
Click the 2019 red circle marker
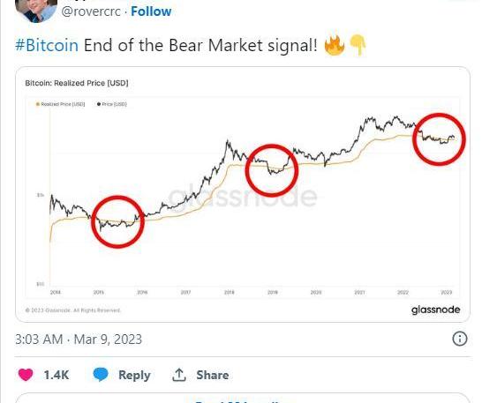click(271, 170)
